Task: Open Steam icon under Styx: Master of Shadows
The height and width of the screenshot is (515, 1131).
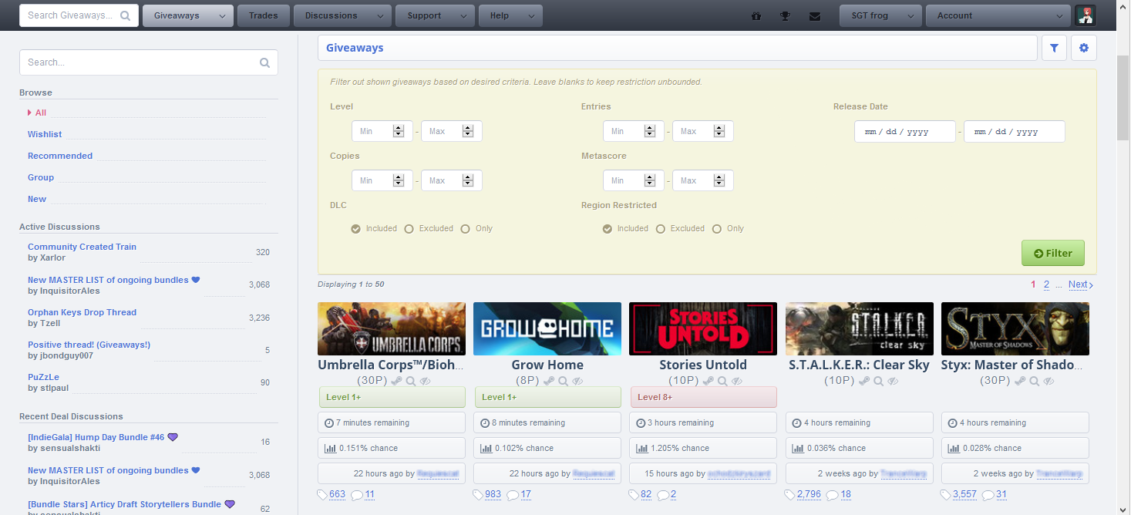Action: click(1020, 381)
